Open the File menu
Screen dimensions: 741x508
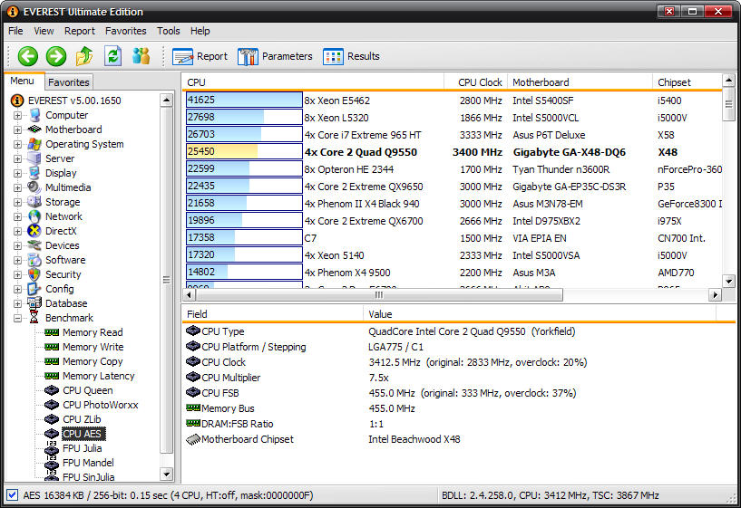[15, 31]
